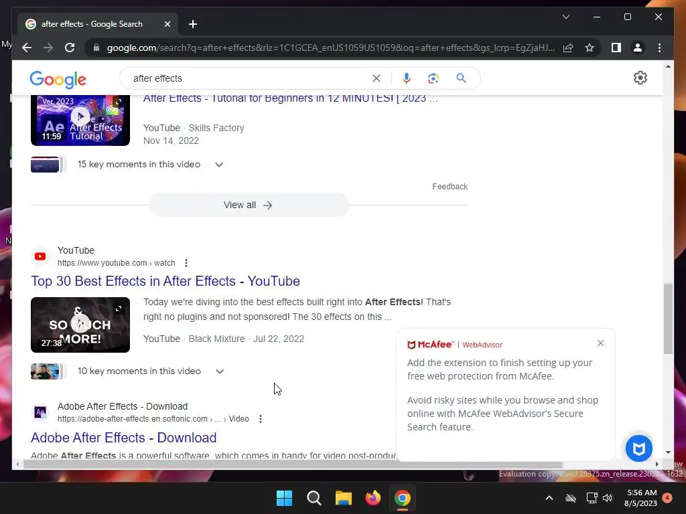Open more options for the Softonic result
The image size is (686, 514).
pyautogui.click(x=261, y=419)
